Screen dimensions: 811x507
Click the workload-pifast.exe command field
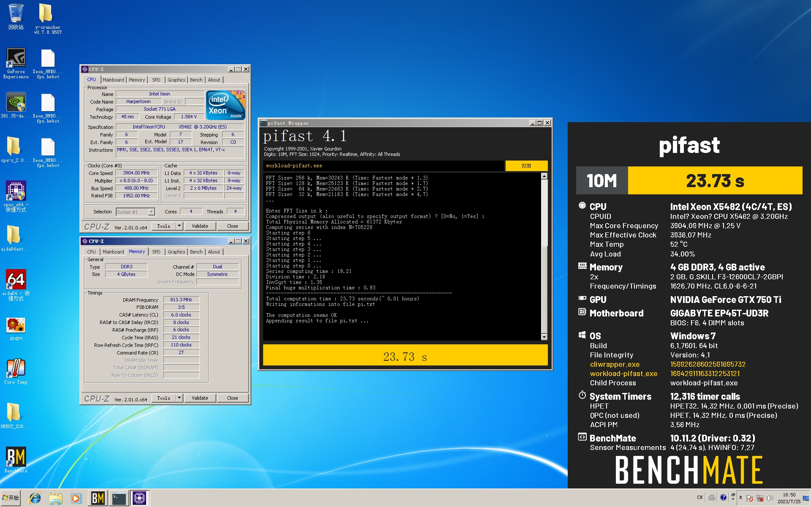(384, 166)
